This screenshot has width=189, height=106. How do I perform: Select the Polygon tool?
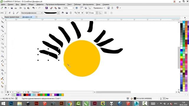2,51
